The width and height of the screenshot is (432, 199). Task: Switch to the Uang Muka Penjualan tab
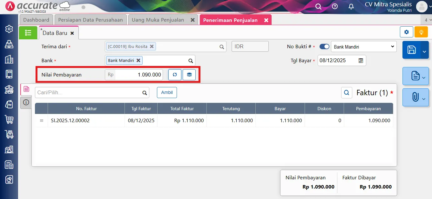pyautogui.click(x=158, y=20)
